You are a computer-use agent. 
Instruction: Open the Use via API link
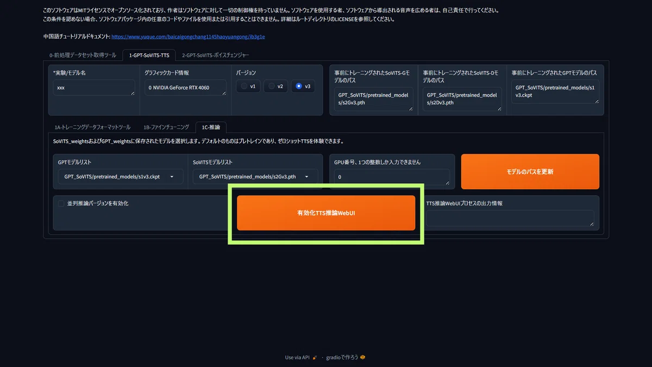(x=297, y=357)
